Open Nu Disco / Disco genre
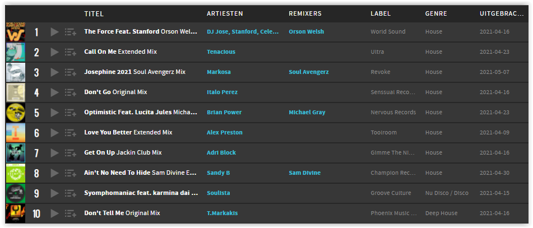The height and width of the screenshot is (228, 533). [x=447, y=193]
